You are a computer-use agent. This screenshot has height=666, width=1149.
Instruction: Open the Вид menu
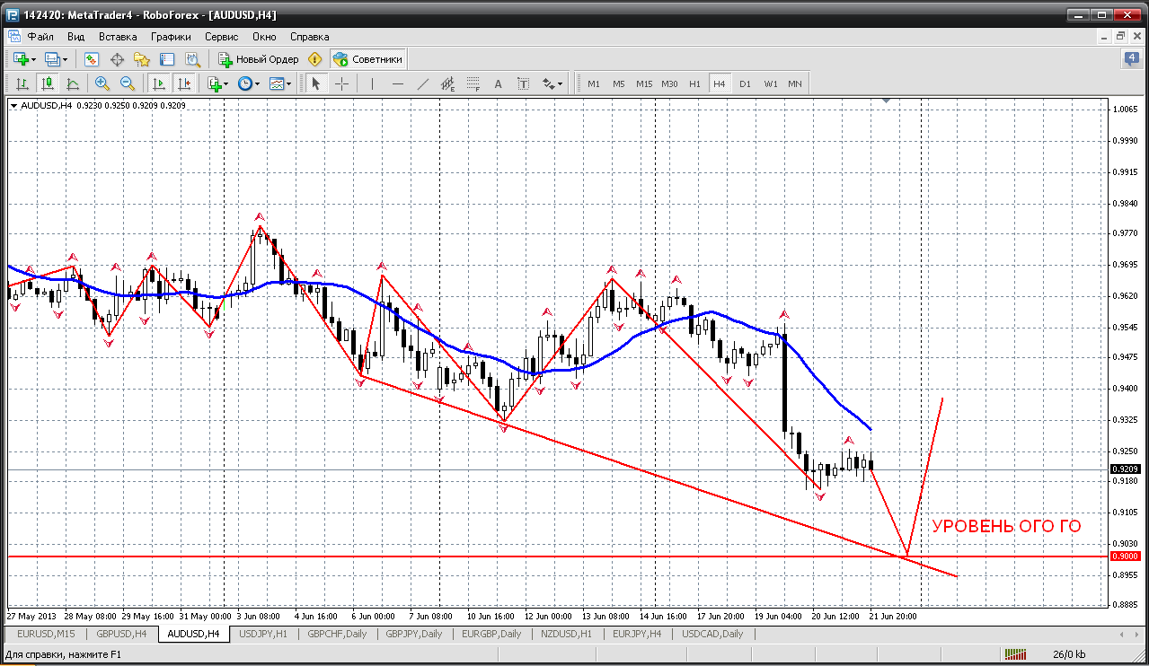click(76, 37)
